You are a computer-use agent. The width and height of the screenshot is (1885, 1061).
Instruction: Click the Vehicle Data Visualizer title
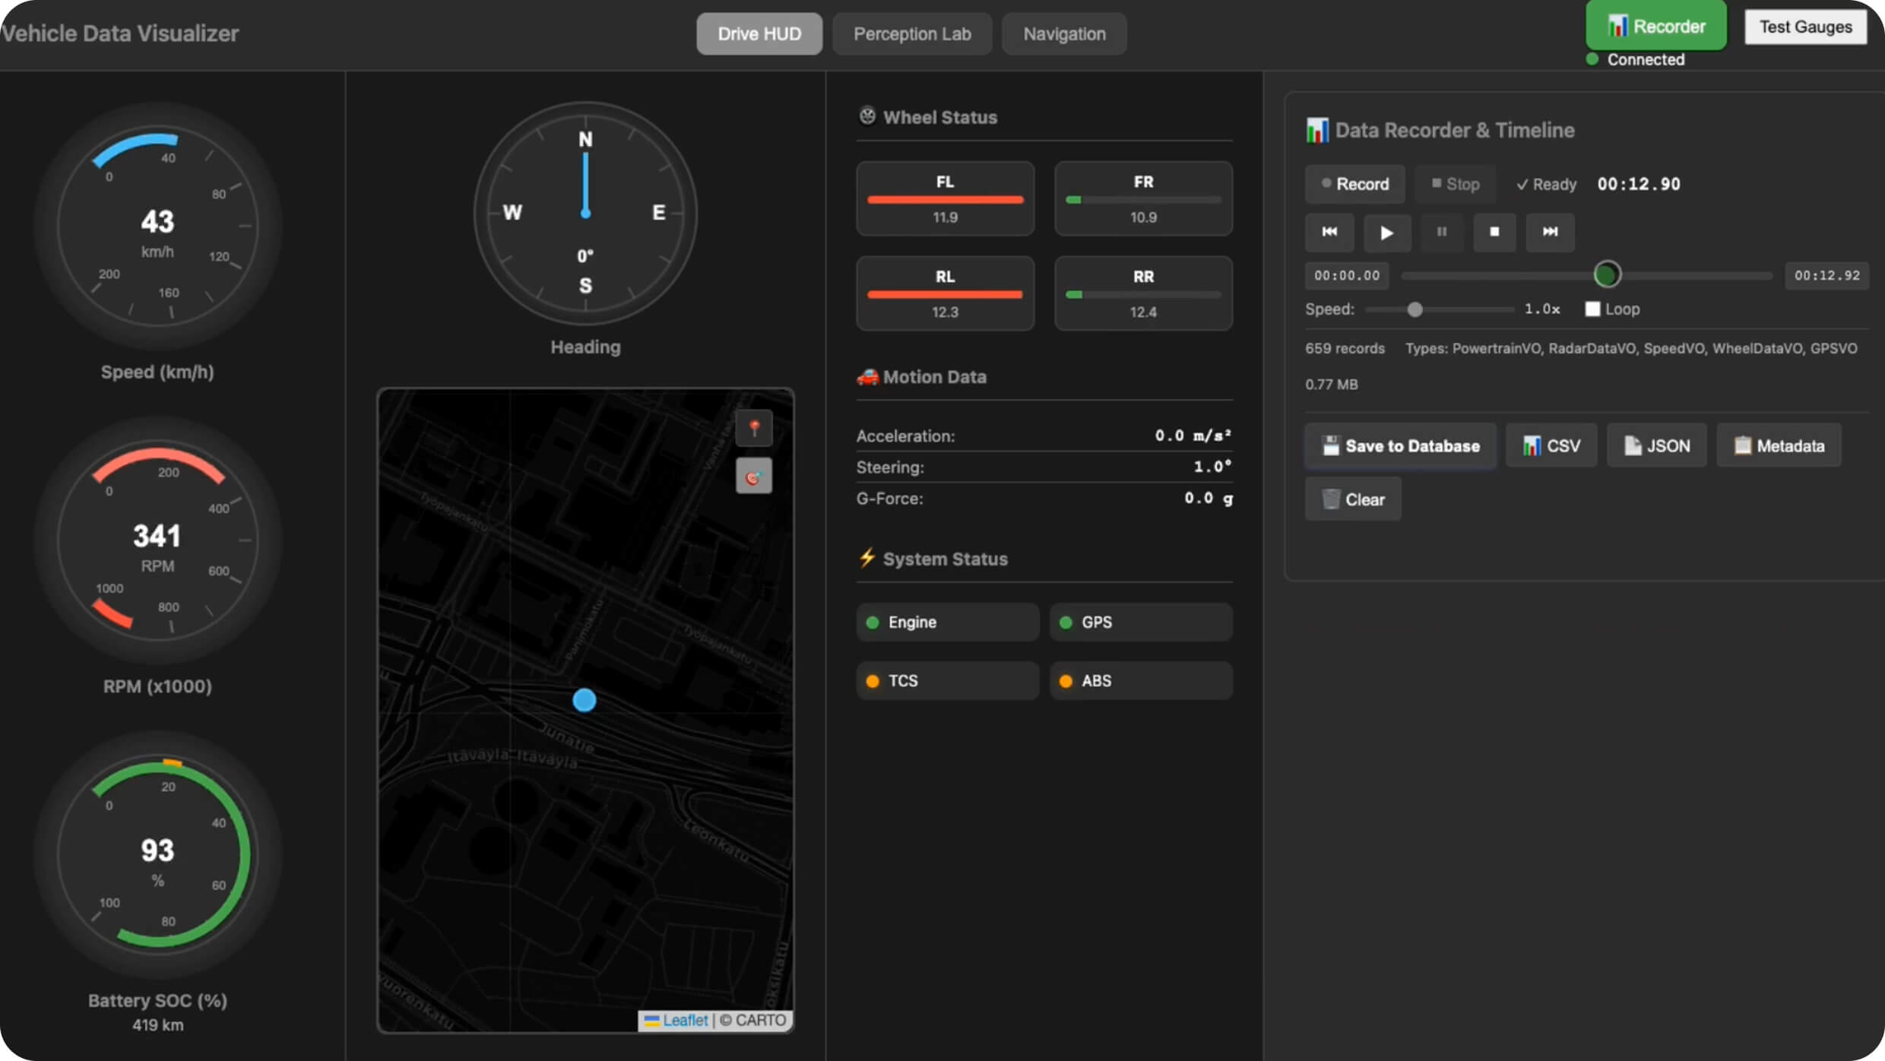[120, 33]
